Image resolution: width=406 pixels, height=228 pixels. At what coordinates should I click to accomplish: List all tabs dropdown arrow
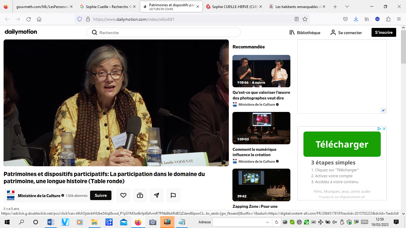coord(347,7)
